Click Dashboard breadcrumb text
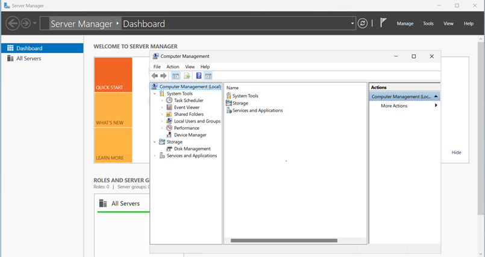 pos(144,24)
